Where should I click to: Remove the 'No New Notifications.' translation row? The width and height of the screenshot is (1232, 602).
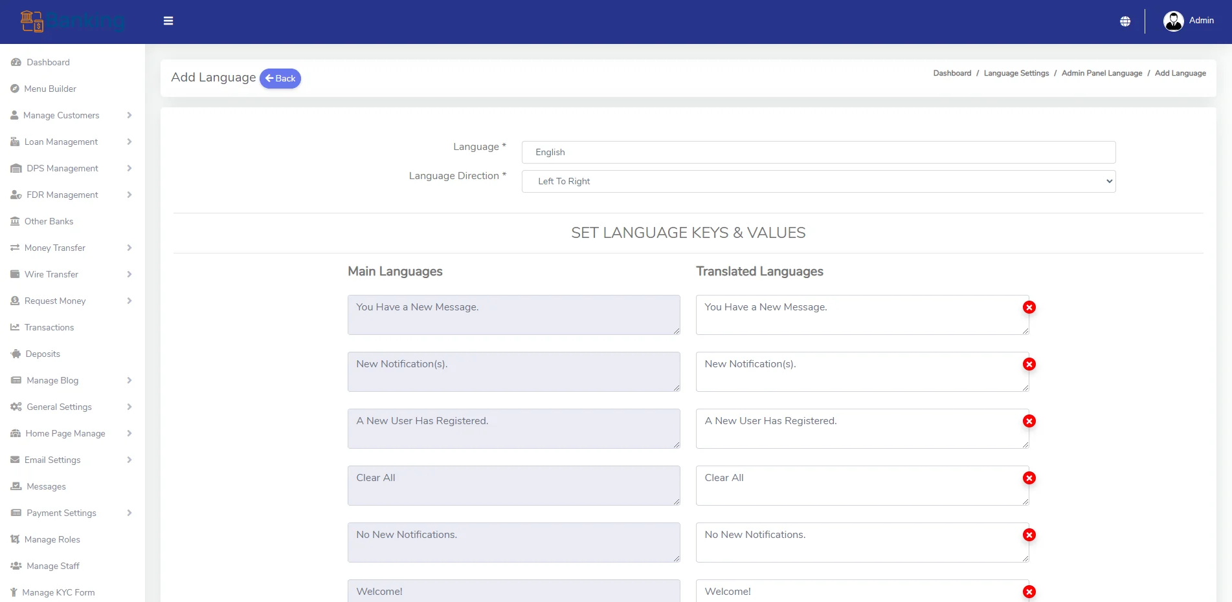pos(1029,535)
